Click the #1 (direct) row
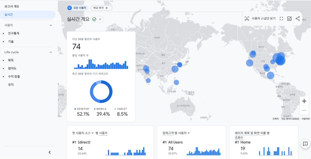This screenshot has height=159, width=311. pyautogui.click(x=81, y=142)
